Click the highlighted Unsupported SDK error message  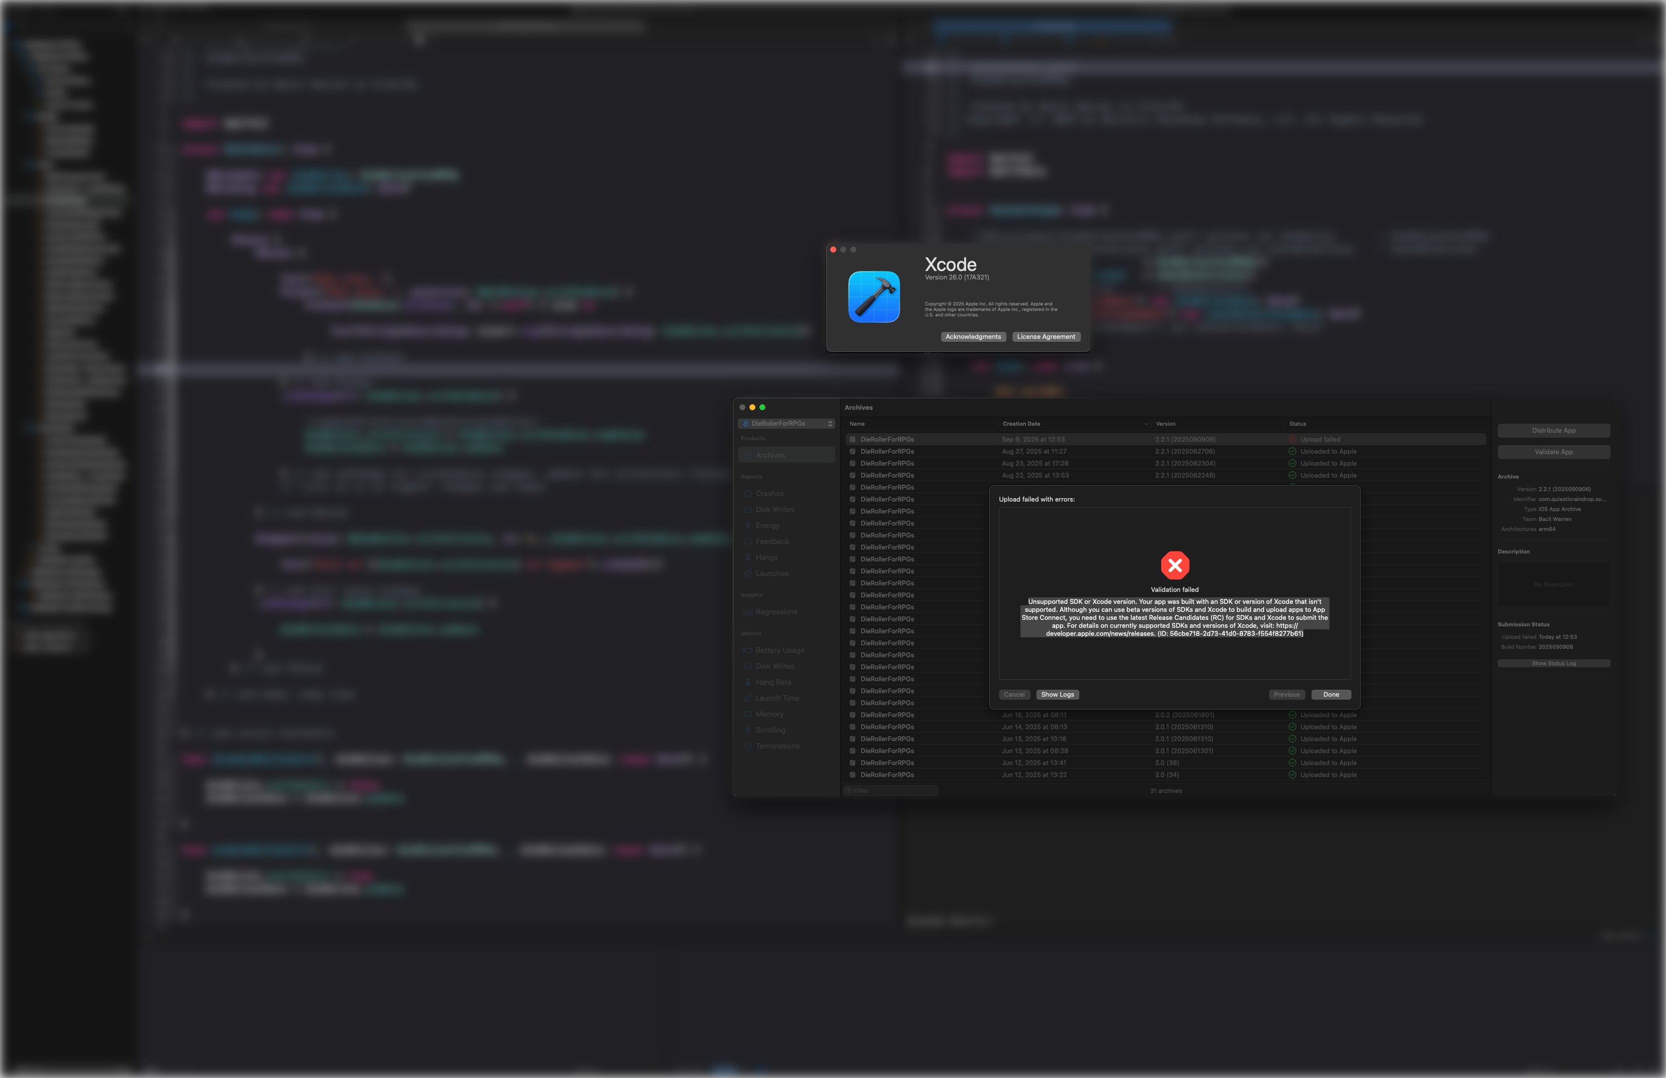tap(1175, 618)
